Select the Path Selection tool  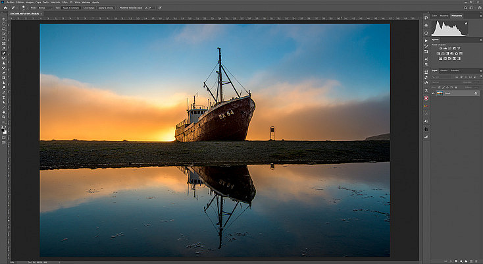(4, 102)
